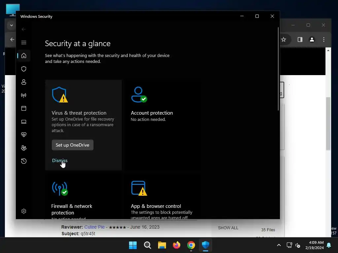Open Virus & threat protection heading

tap(79, 113)
